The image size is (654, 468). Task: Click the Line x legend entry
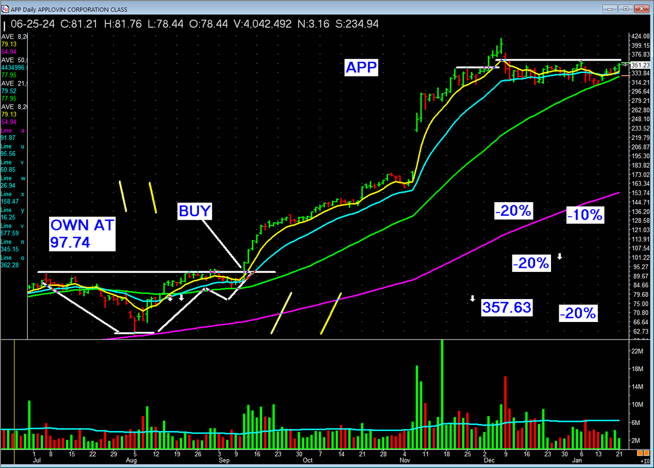click(x=12, y=194)
